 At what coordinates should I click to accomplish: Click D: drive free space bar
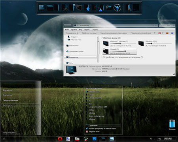[159, 43]
